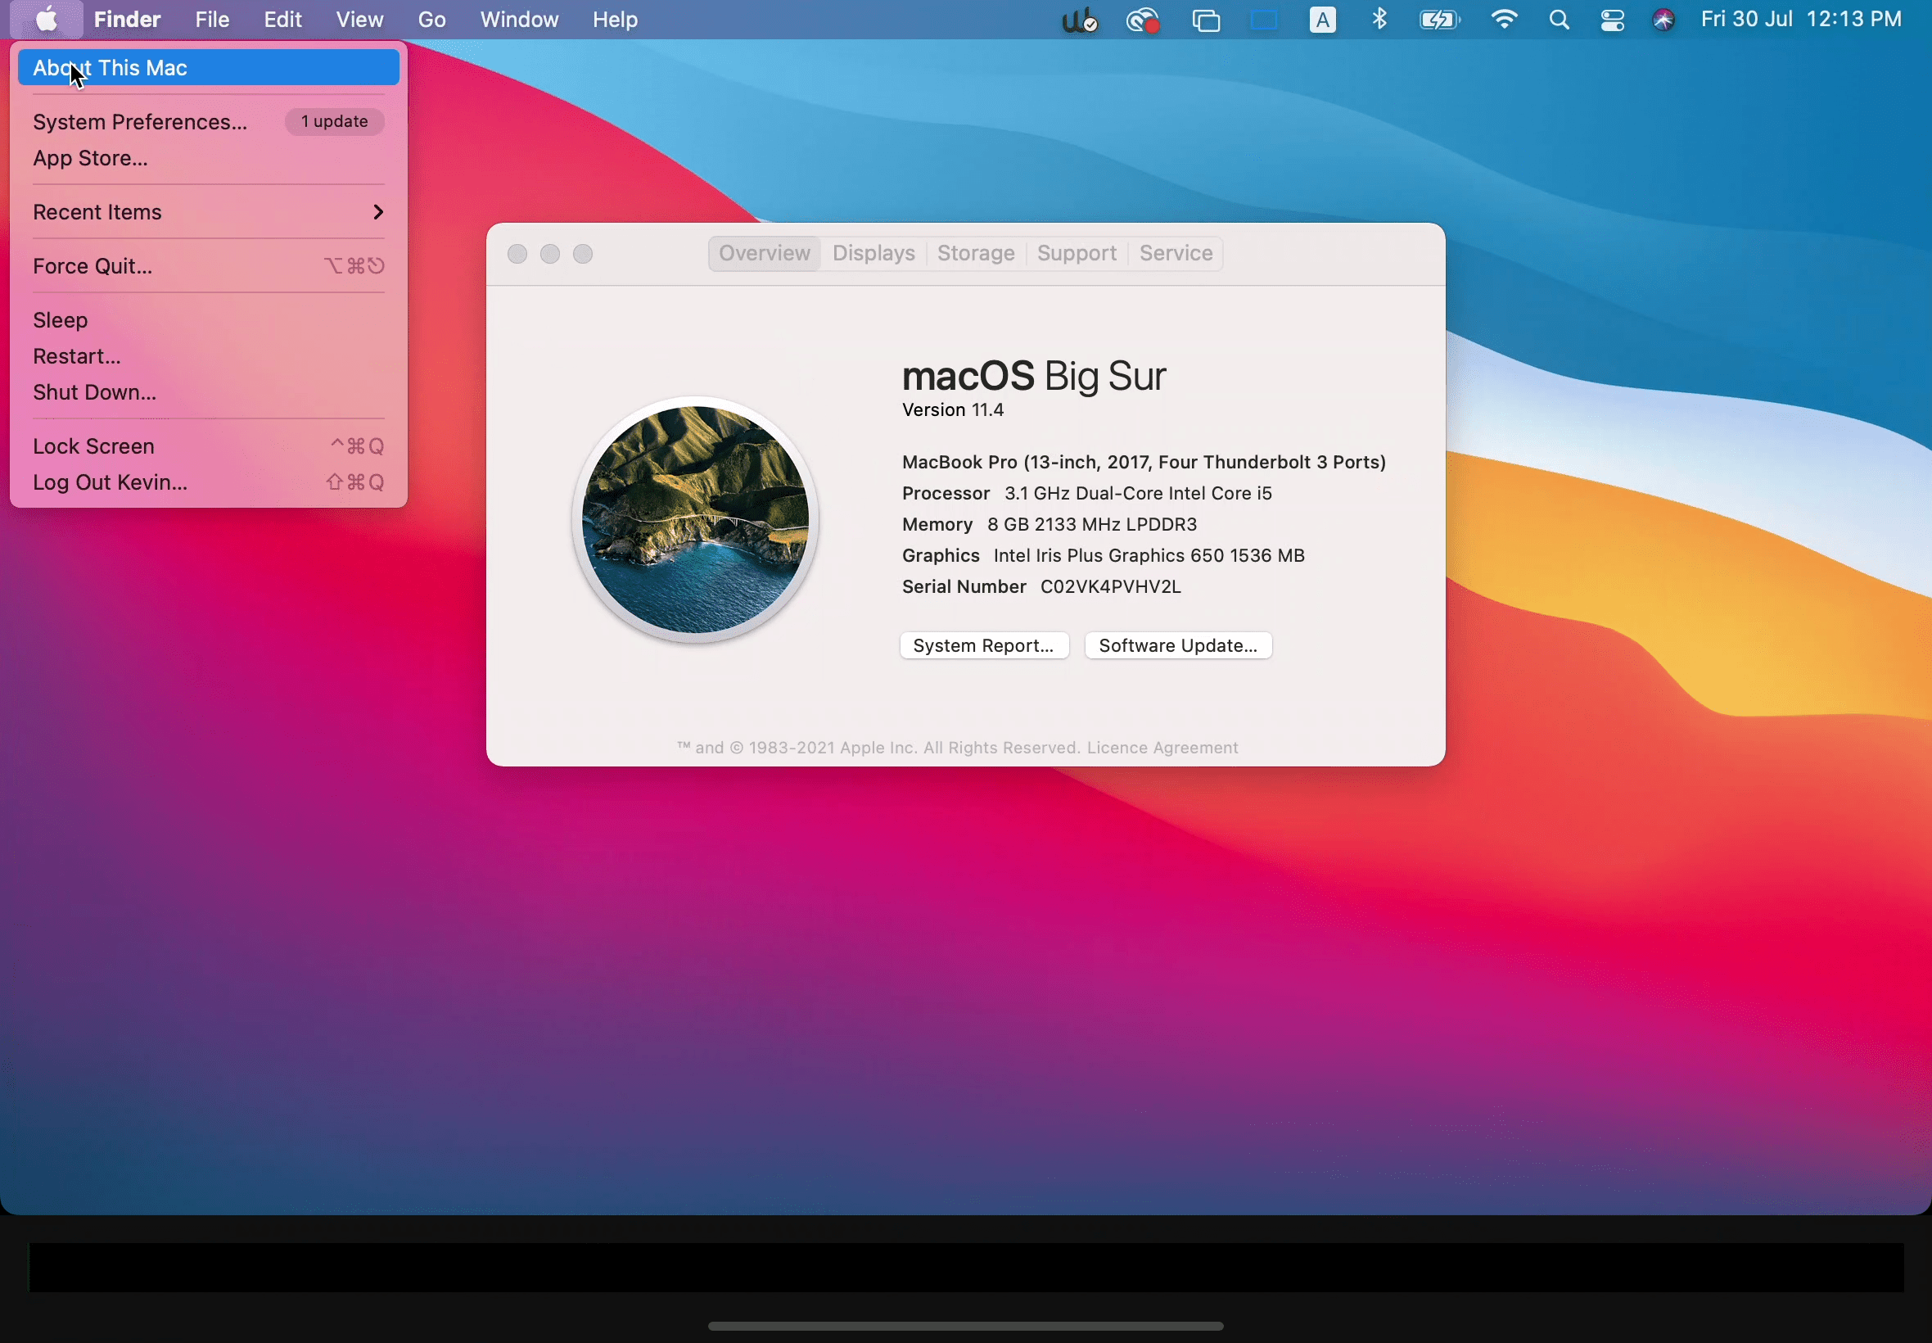Click the MacBook Pro model description line
1932x1343 pixels.
(1144, 462)
